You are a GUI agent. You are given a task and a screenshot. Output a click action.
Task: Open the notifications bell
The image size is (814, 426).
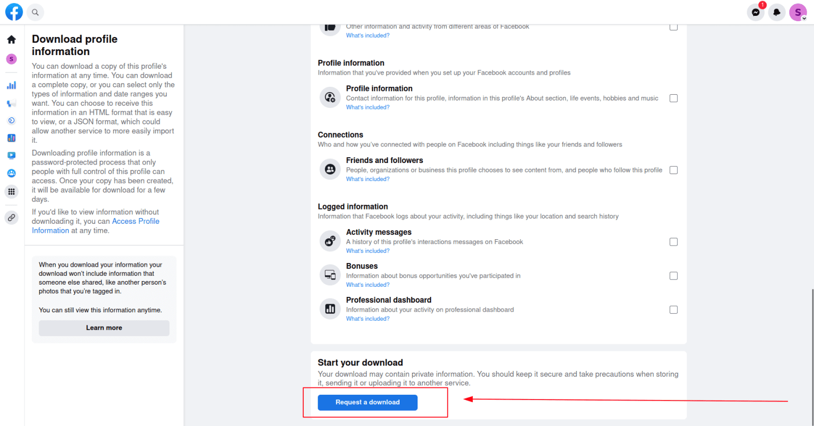[x=777, y=12]
